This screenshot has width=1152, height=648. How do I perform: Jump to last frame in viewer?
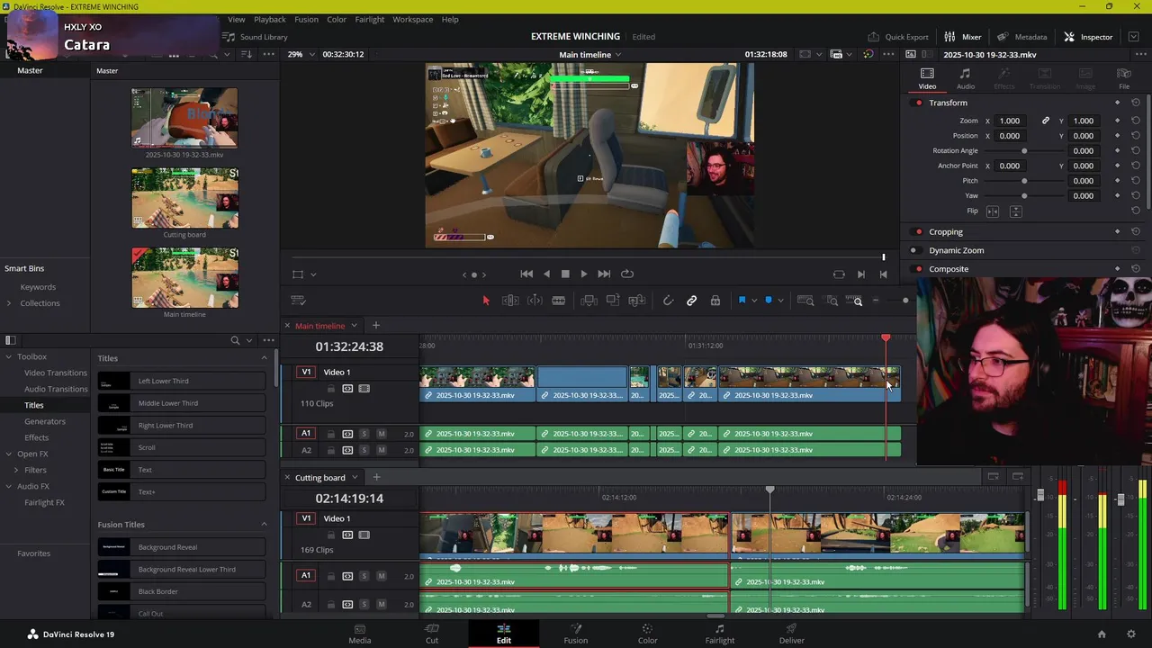pyautogui.click(x=604, y=274)
